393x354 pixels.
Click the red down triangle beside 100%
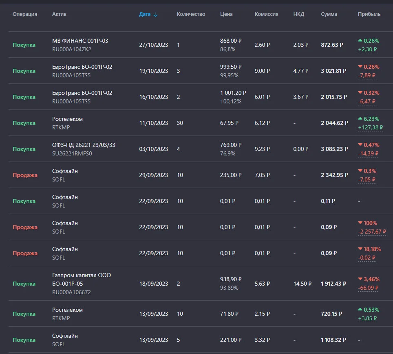coord(360,223)
